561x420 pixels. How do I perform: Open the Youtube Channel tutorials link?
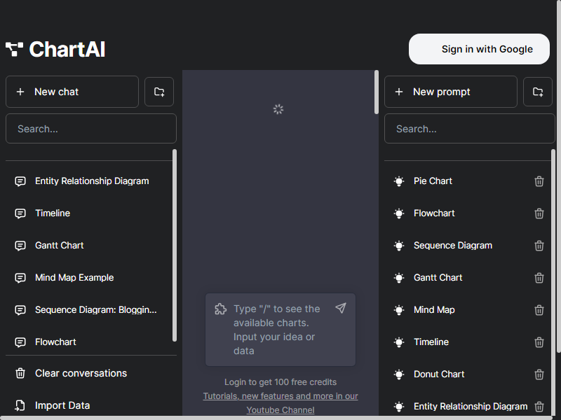tap(280, 403)
